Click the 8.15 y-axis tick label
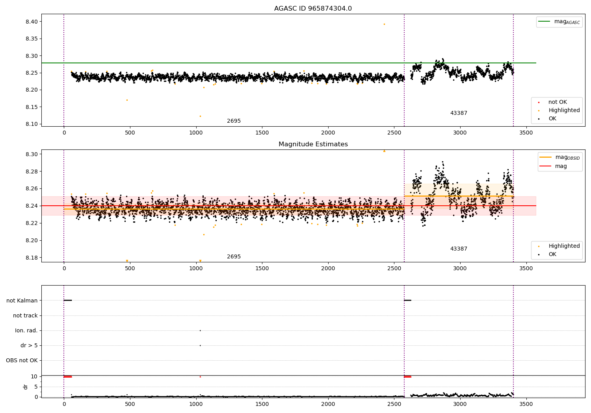Image resolution: width=591 pixels, height=413 pixels. pos(32,107)
